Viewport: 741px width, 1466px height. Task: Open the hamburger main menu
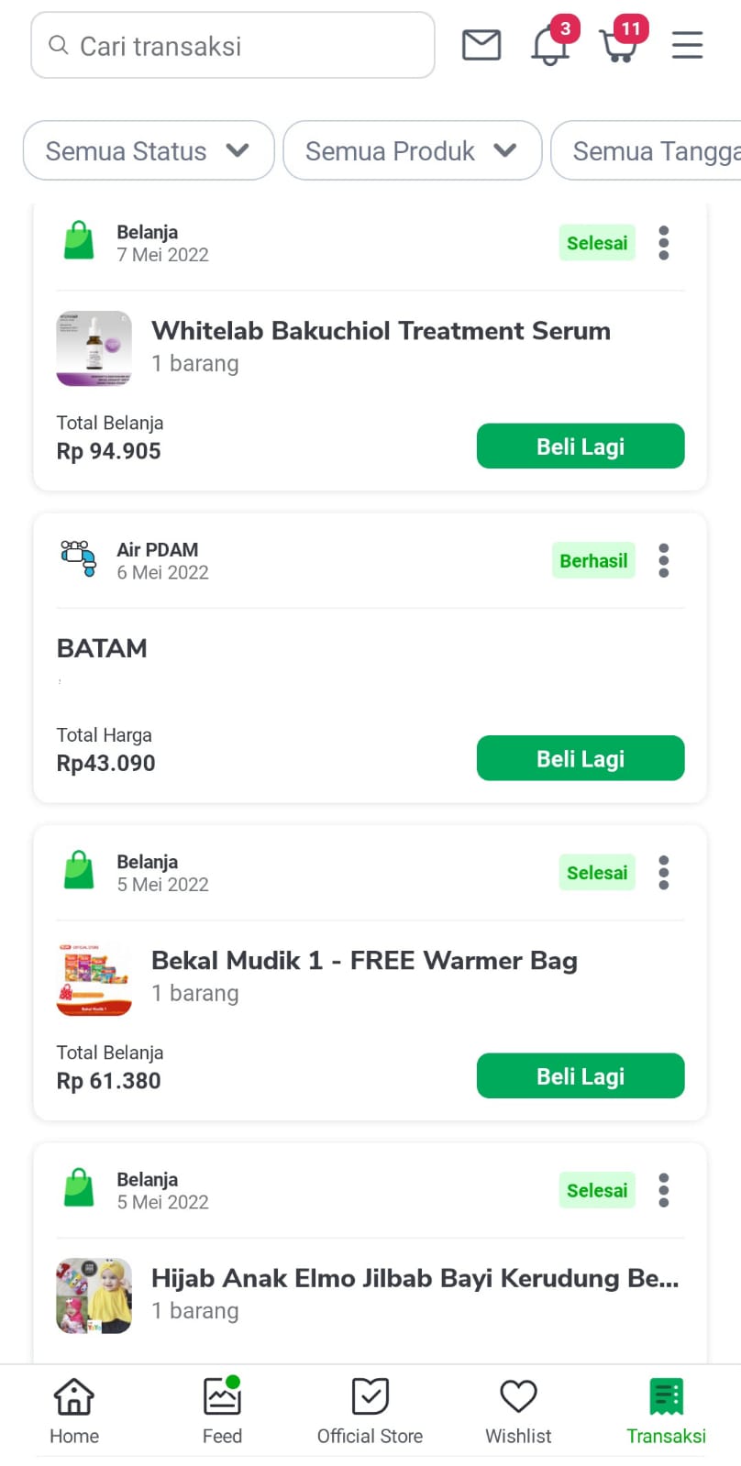(687, 45)
